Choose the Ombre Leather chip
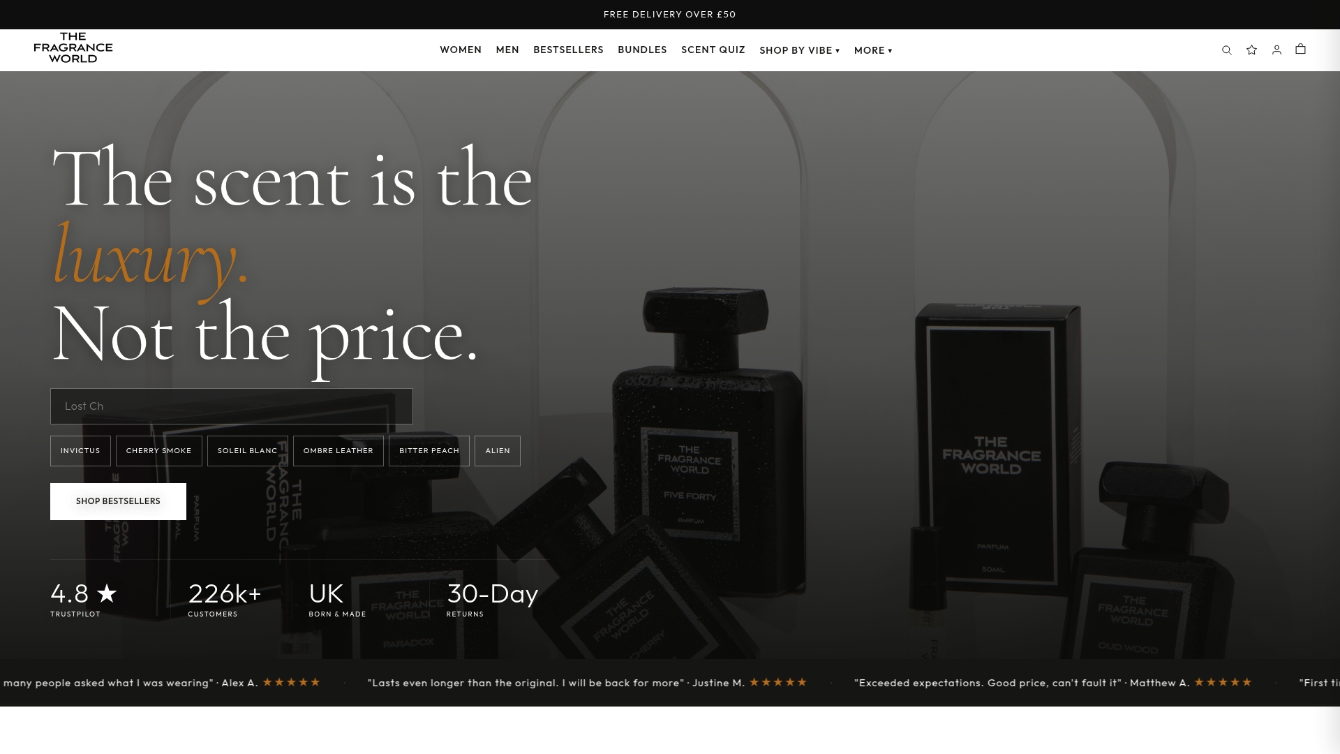This screenshot has width=1340, height=754. [338, 451]
